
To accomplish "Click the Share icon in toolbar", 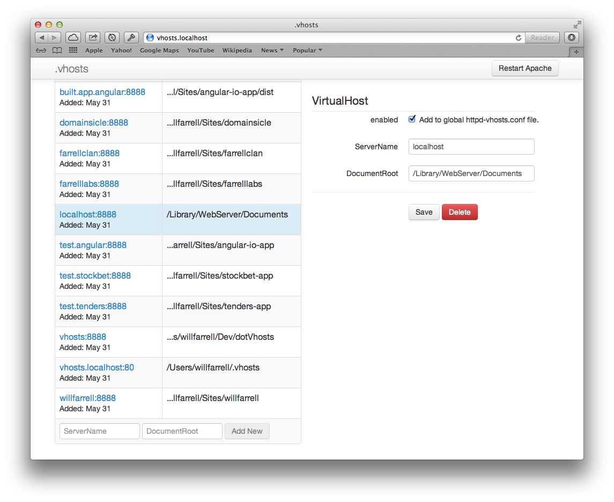I will click(x=93, y=38).
